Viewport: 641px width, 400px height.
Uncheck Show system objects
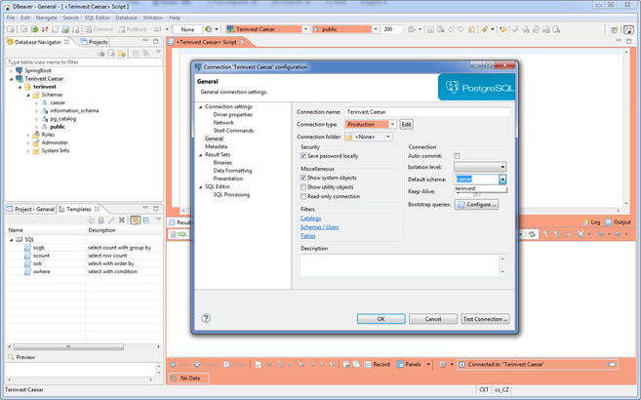303,178
